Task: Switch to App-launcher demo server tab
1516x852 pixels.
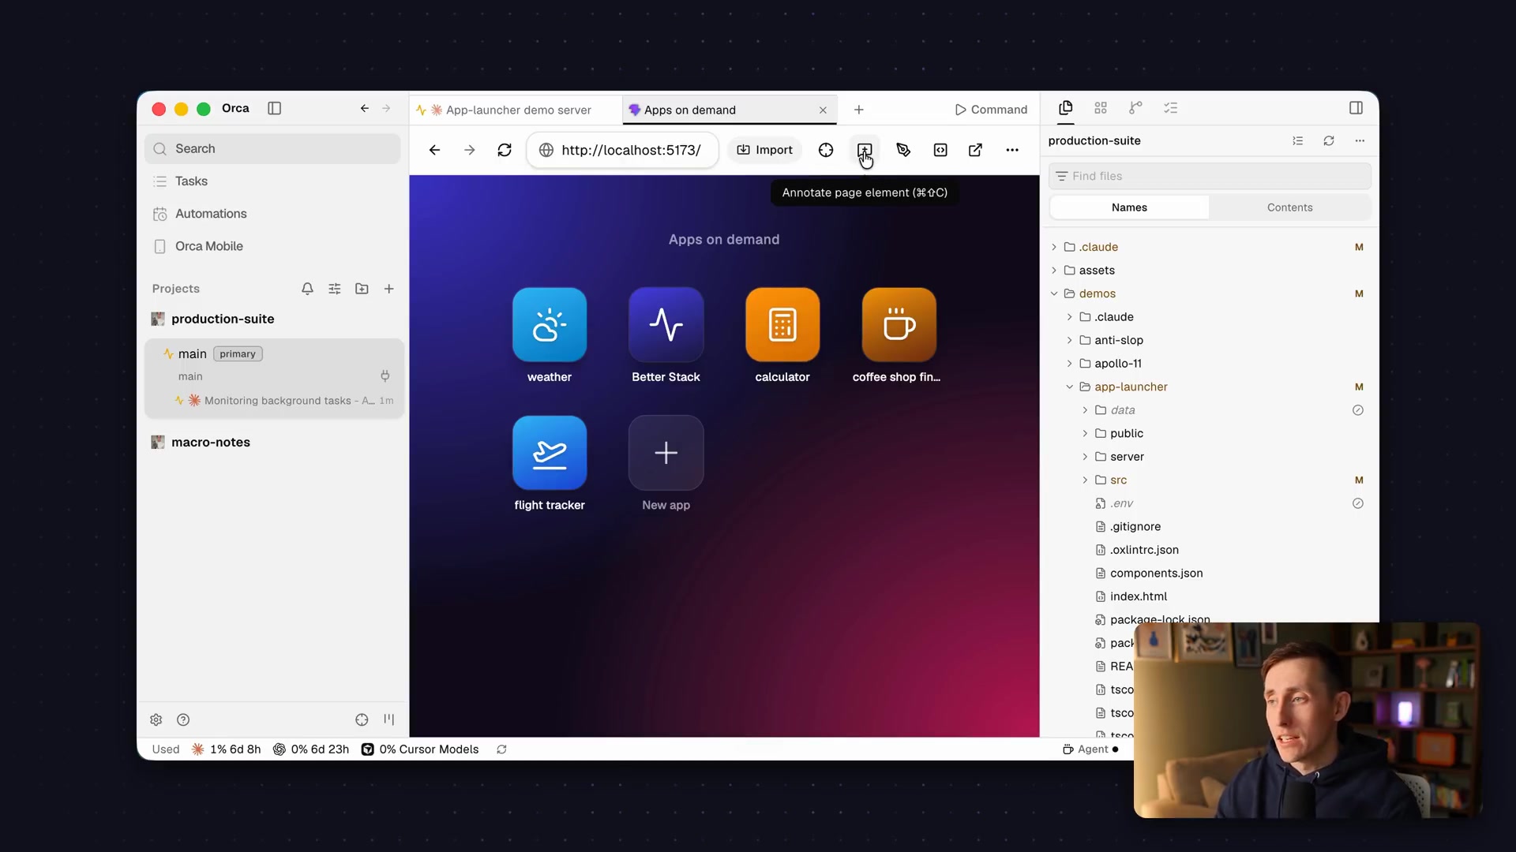Action: click(516, 110)
